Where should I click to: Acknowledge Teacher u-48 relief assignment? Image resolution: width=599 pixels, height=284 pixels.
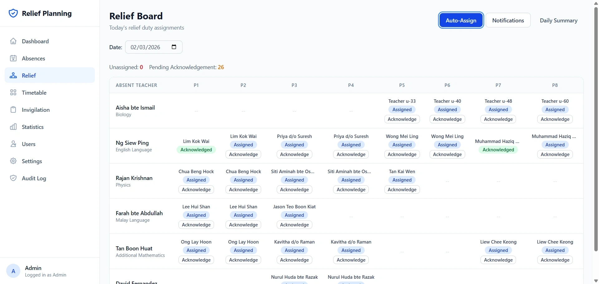[x=498, y=119]
